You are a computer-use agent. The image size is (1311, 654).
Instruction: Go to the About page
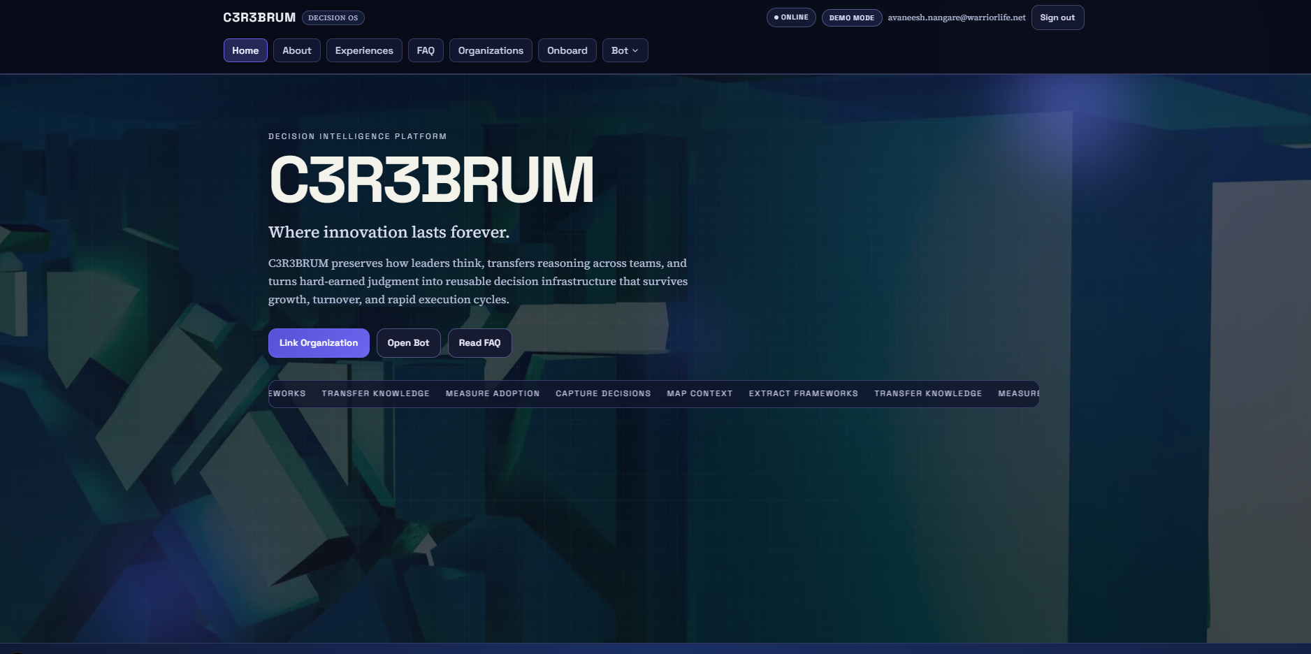pyautogui.click(x=297, y=50)
